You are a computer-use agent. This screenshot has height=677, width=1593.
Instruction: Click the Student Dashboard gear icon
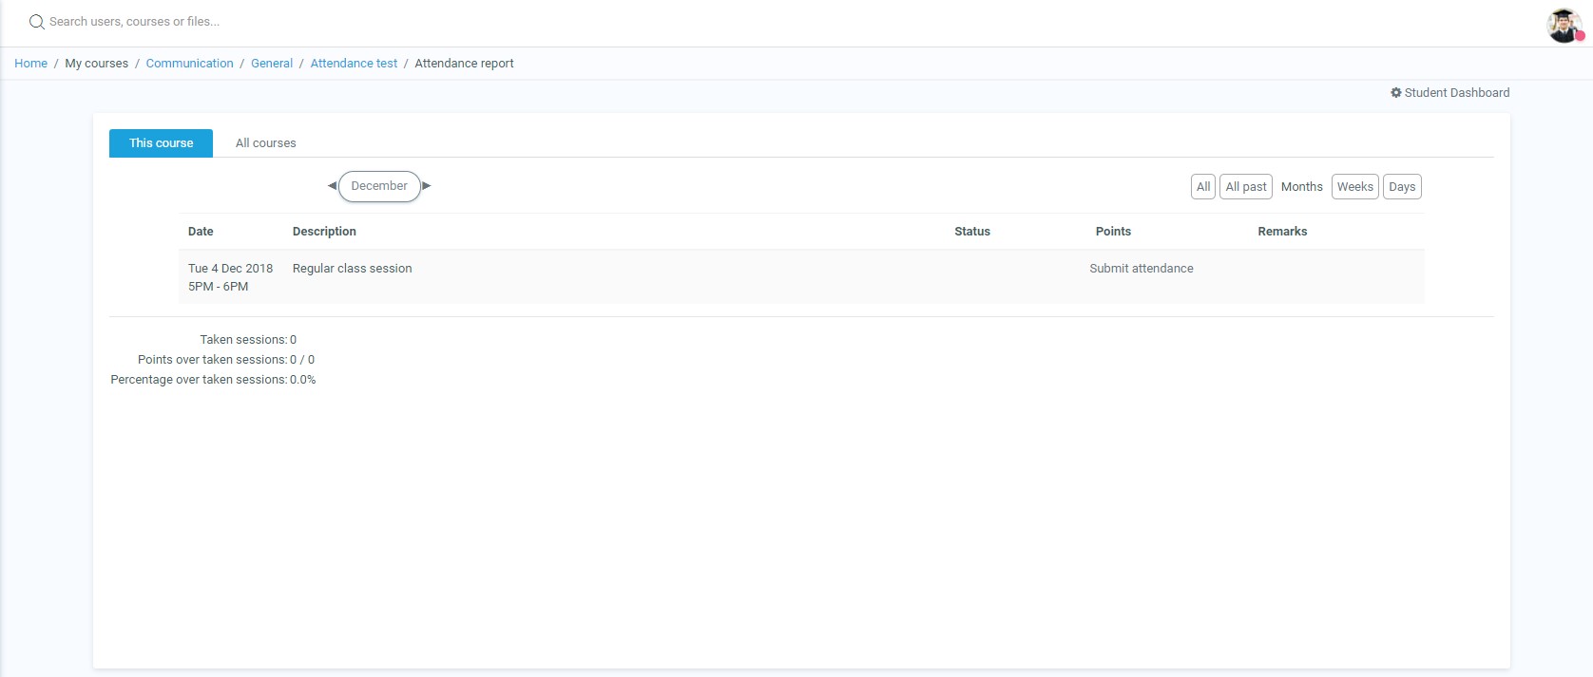[x=1396, y=93]
